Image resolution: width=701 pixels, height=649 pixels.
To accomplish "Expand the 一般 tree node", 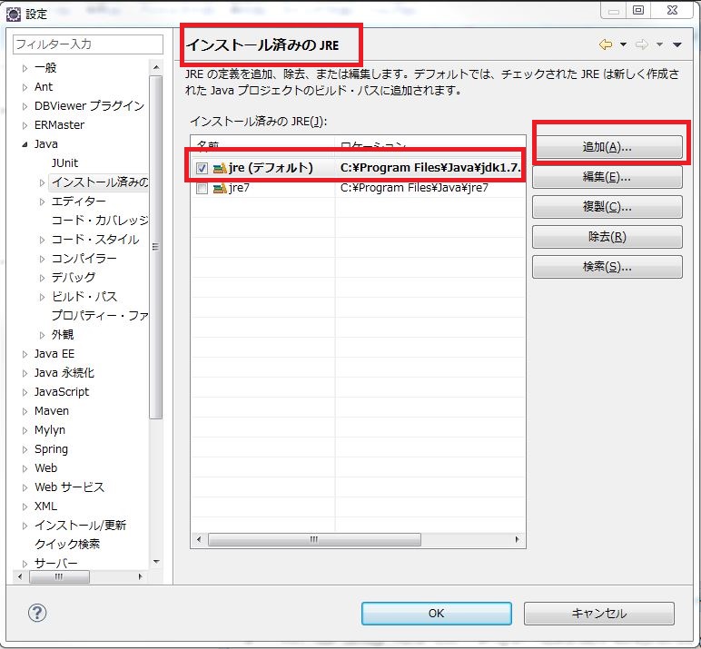I will click(25, 68).
